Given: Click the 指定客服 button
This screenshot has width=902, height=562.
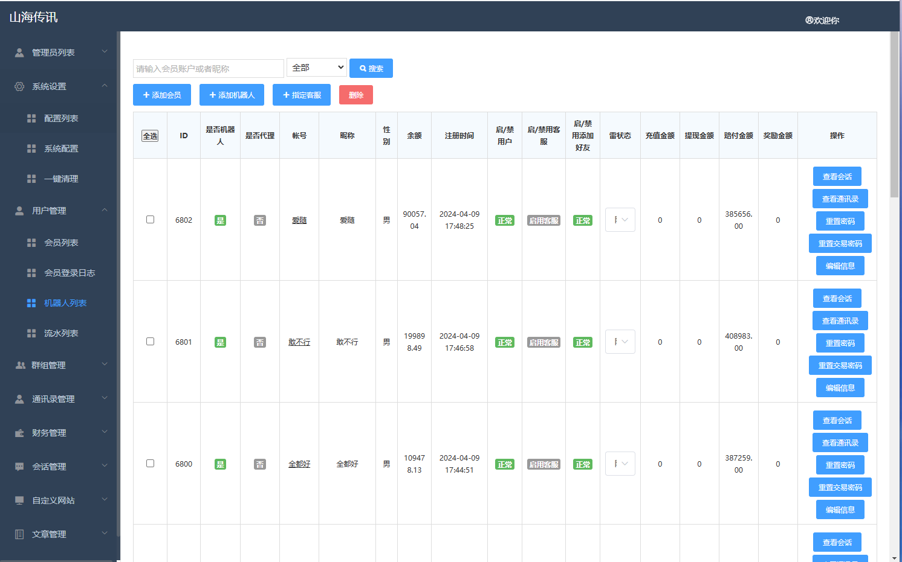Looking at the screenshot, I should click(302, 95).
